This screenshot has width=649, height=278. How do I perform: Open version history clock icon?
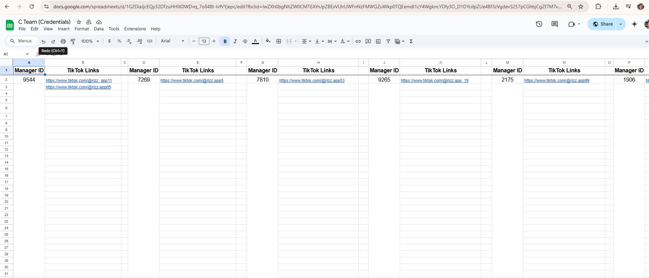(539, 24)
